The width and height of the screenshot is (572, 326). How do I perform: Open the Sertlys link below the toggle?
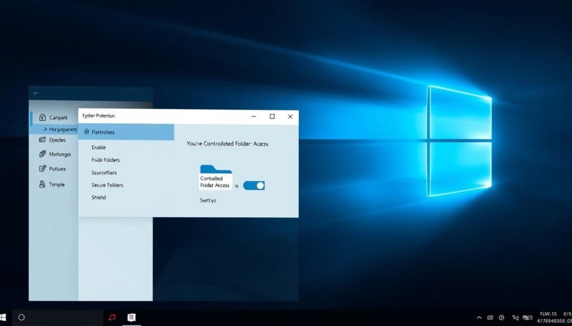tap(208, 201)
